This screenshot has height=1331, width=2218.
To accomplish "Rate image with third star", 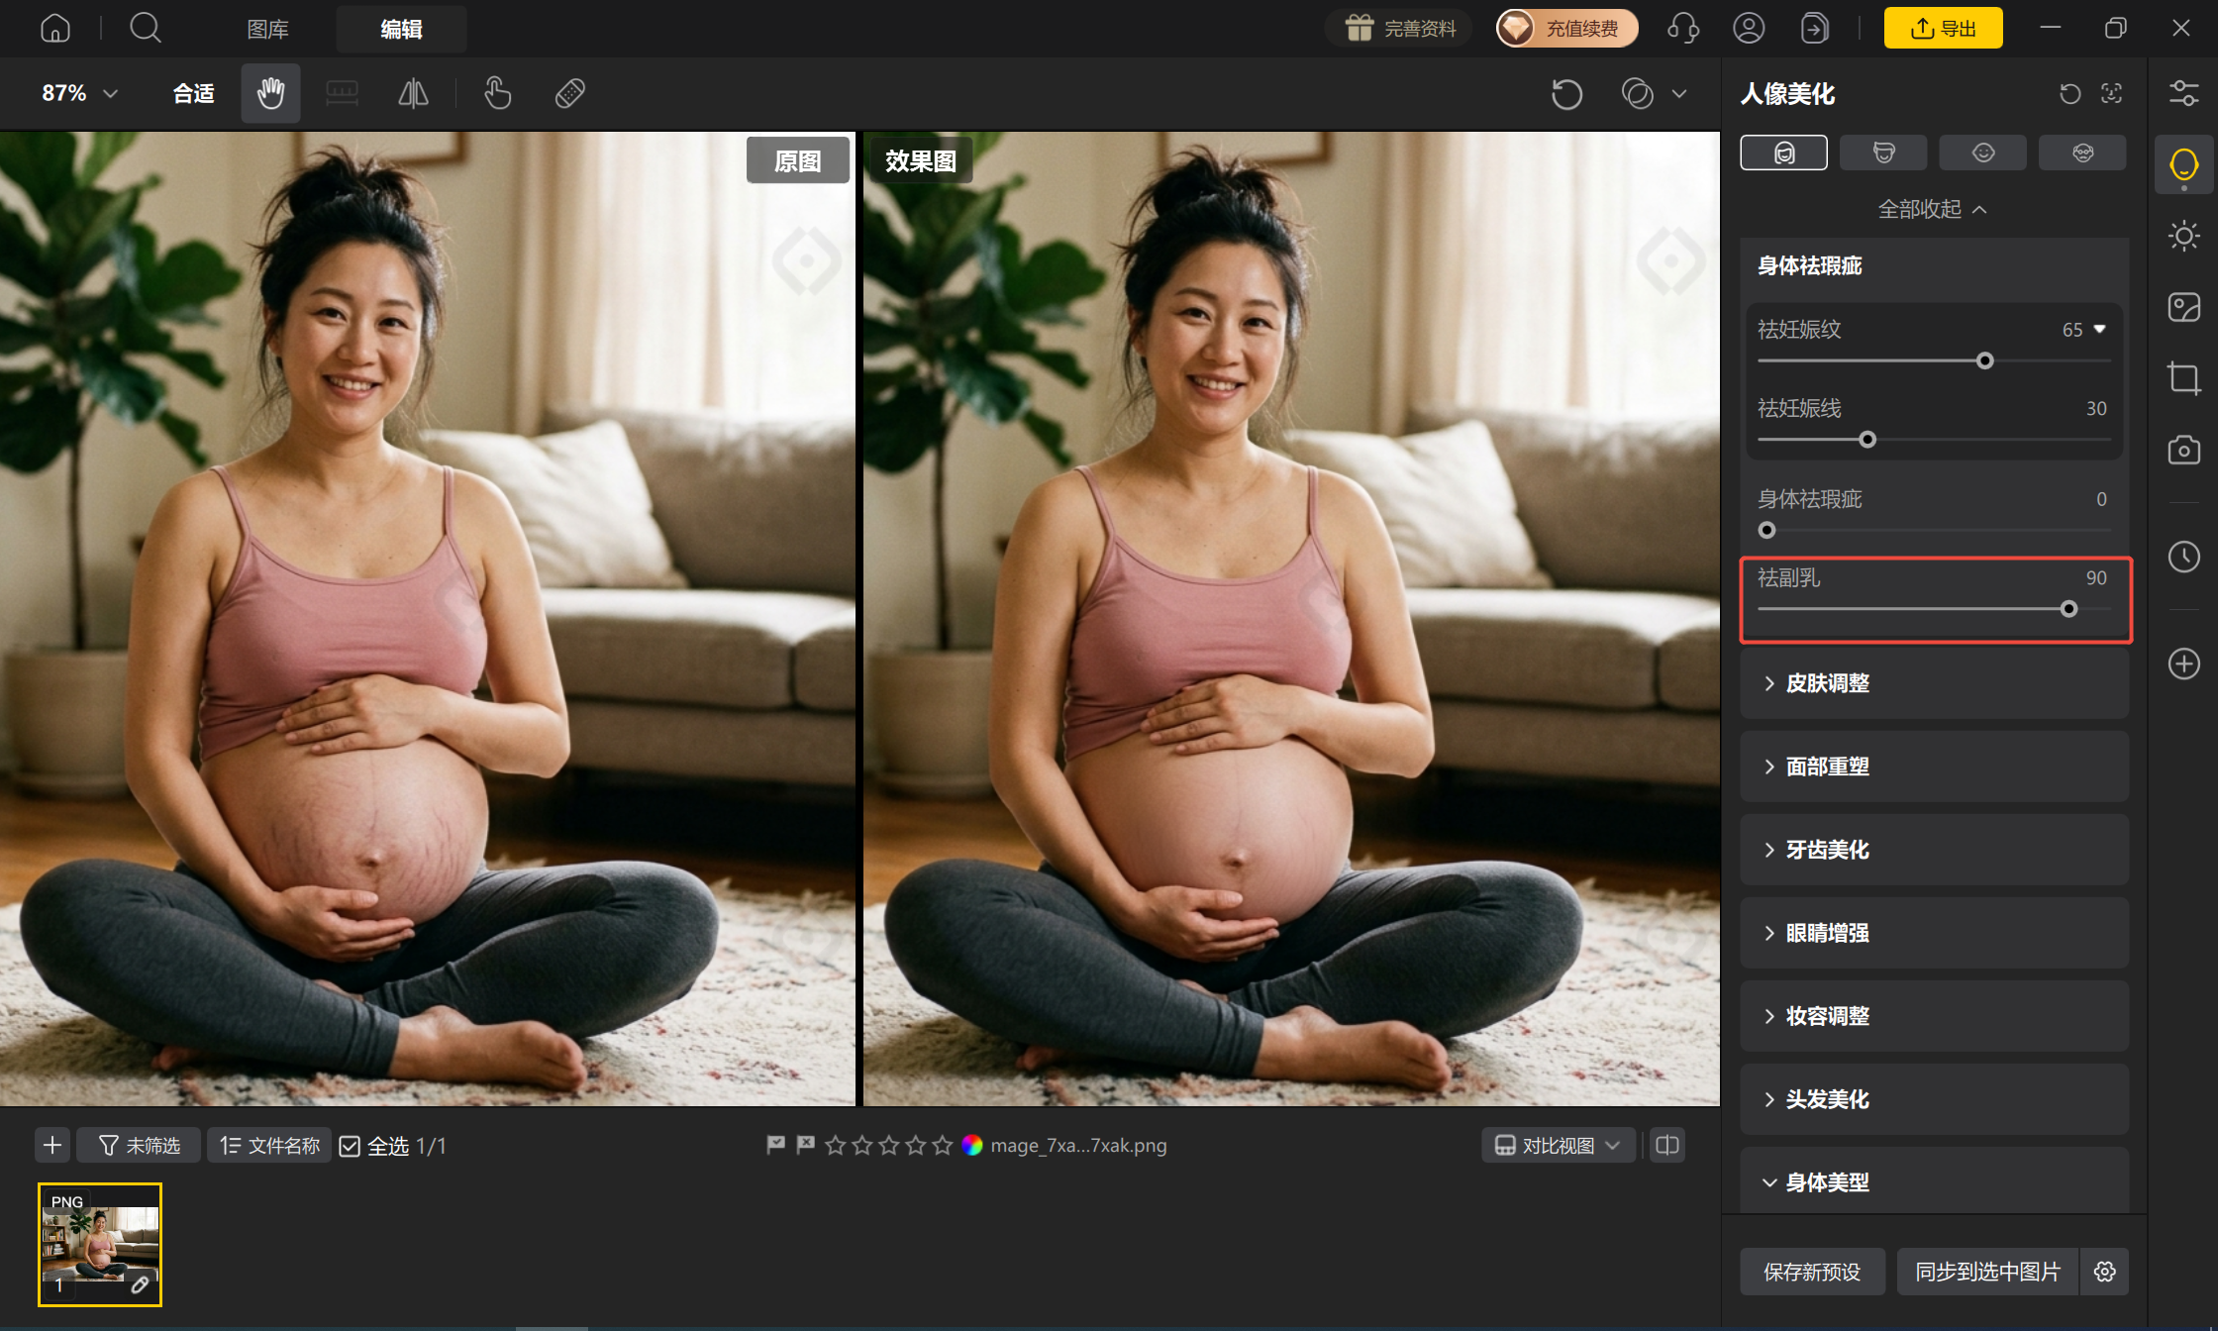I will (x=889, y=1145).
